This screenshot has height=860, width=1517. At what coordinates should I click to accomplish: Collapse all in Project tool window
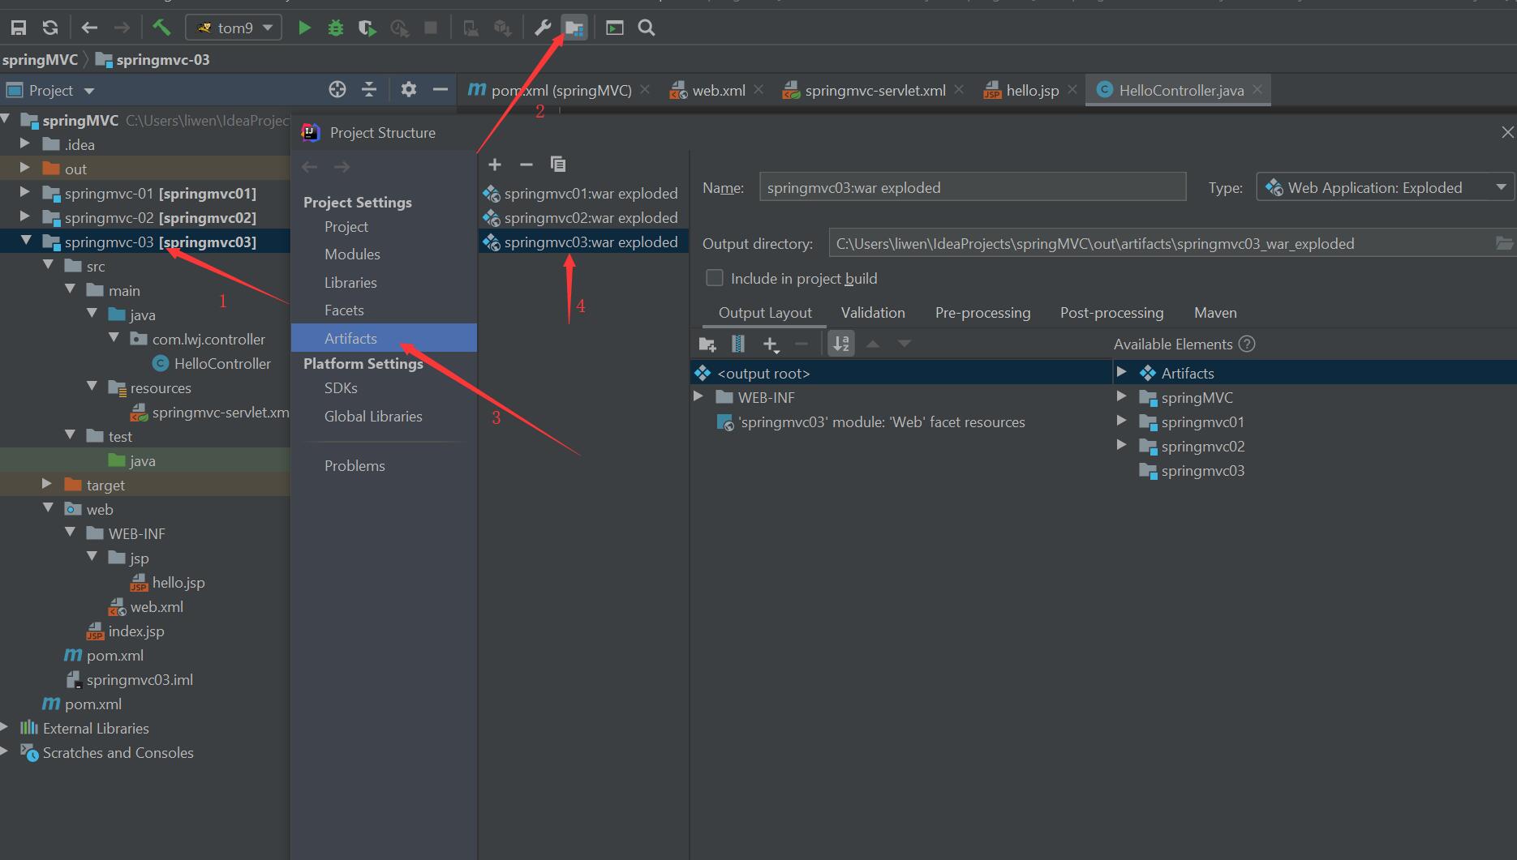[x=369, y=89]
